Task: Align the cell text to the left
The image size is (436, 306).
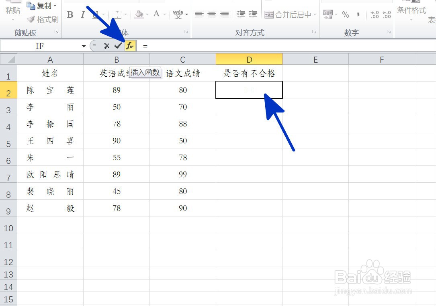Action: click(199, 14)
